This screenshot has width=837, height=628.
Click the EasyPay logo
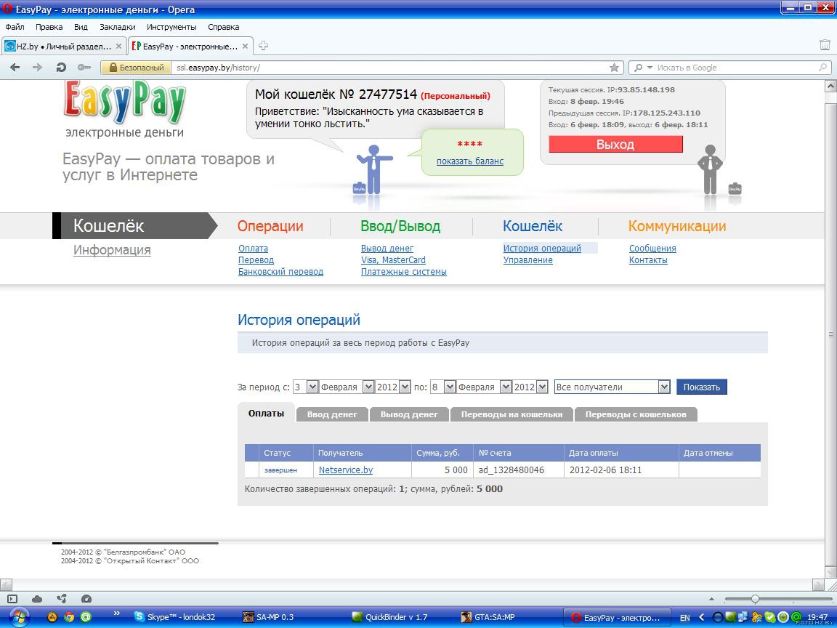click(124, 102)
